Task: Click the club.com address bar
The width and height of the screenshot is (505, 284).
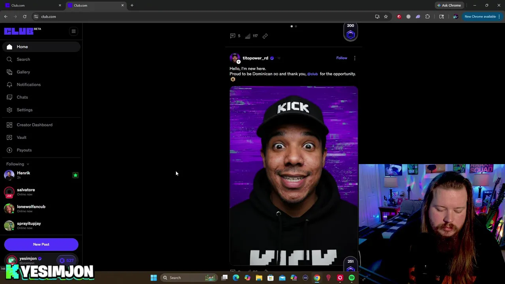Action: click(x=201, y=17)
